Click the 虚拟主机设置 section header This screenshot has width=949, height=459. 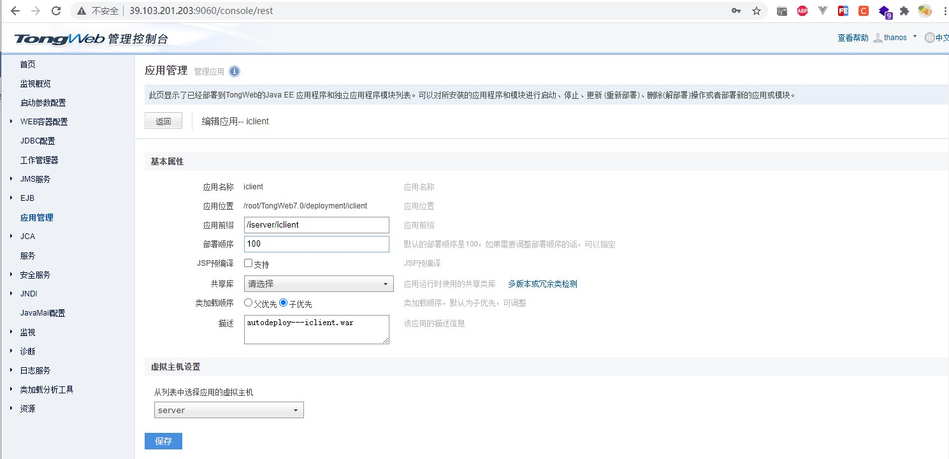175,367
